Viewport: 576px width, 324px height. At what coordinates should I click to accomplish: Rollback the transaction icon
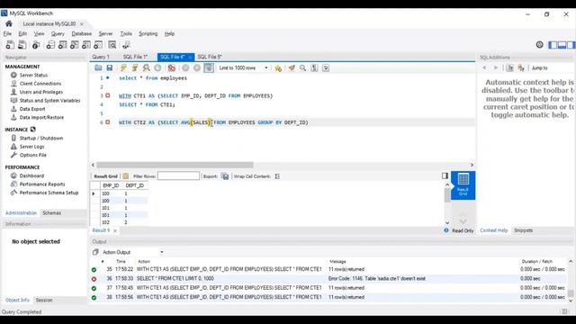[197, 67]
